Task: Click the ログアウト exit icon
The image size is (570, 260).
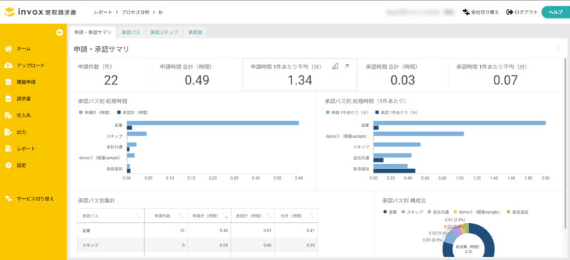Action: [509, 12]
